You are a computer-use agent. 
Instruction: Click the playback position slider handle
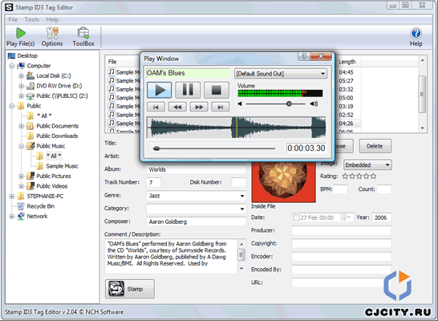(156, 148)
